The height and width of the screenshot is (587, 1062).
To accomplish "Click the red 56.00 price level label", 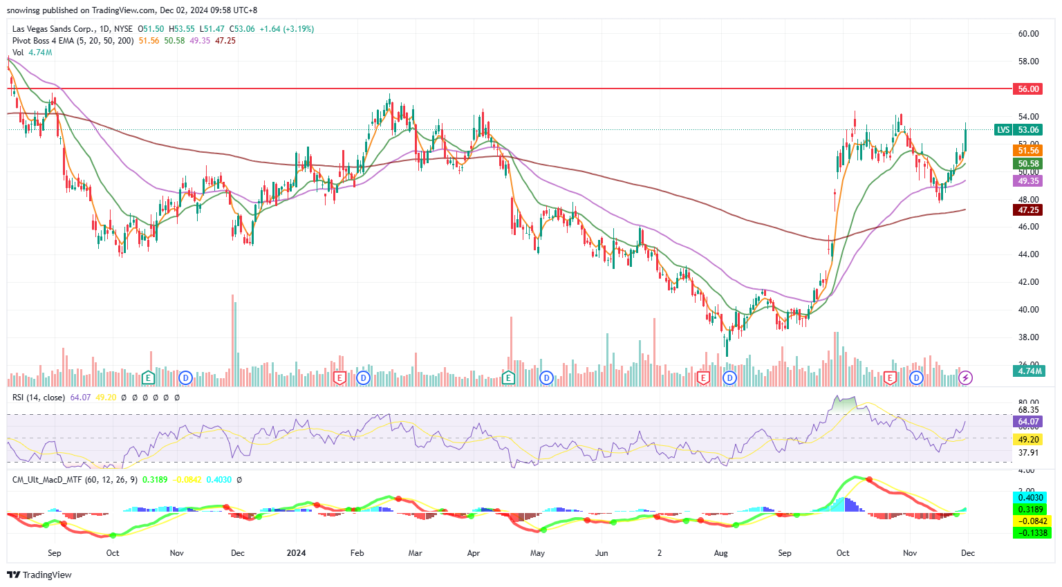I will click(x=1028, y=88).
